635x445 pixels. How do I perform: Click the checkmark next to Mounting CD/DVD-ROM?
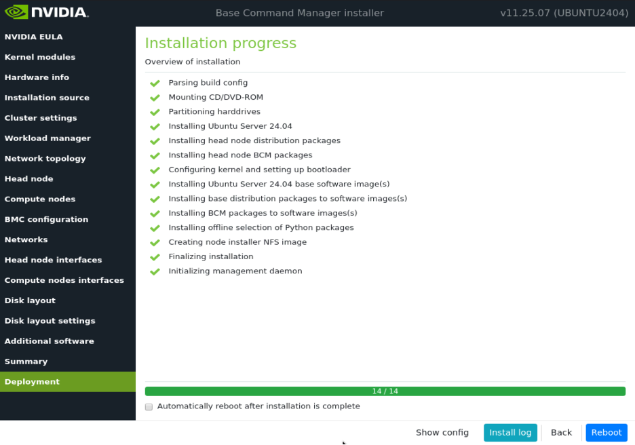coord(155,98)
